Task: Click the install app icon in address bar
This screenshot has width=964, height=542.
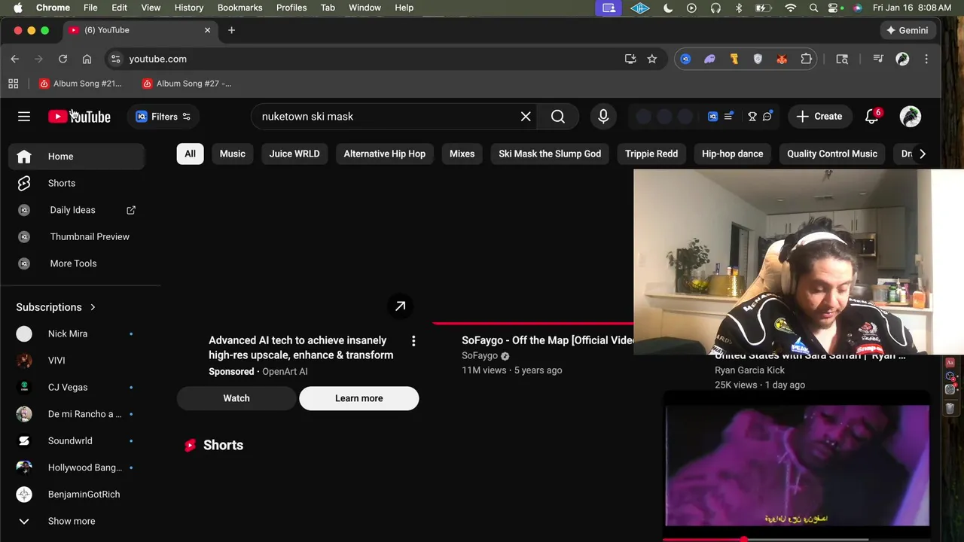Action: [x=630, y=59]
